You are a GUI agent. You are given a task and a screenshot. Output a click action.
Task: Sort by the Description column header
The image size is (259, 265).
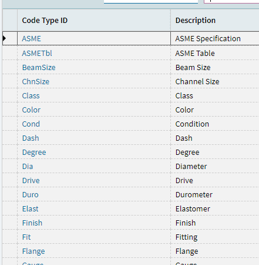(196, 21)
